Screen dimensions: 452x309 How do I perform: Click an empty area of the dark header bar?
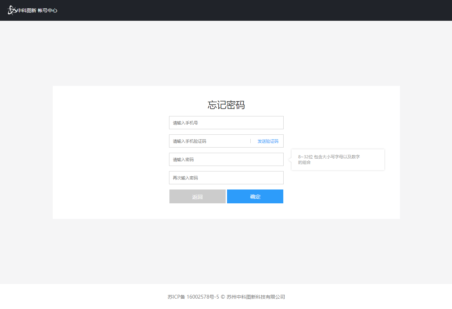[243, 10]
